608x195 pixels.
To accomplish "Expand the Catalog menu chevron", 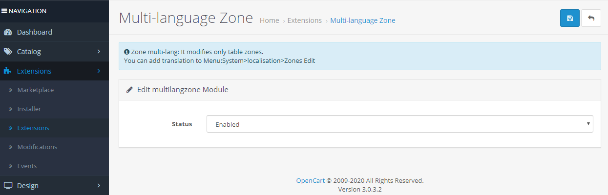I will tap(99, 51).
